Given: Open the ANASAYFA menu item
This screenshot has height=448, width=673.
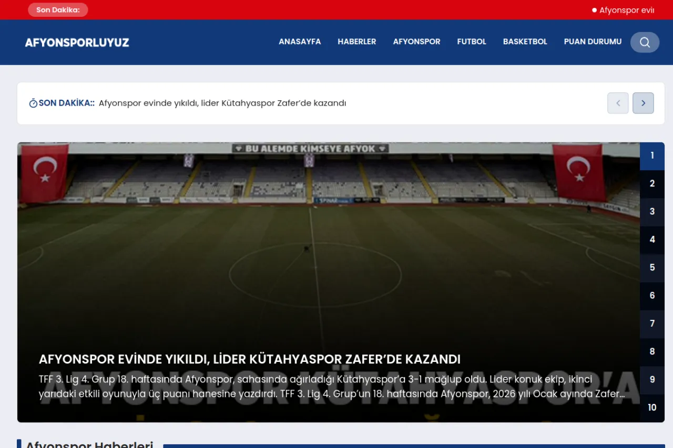Looking at the screenshot, I should (x=300, y=41).
